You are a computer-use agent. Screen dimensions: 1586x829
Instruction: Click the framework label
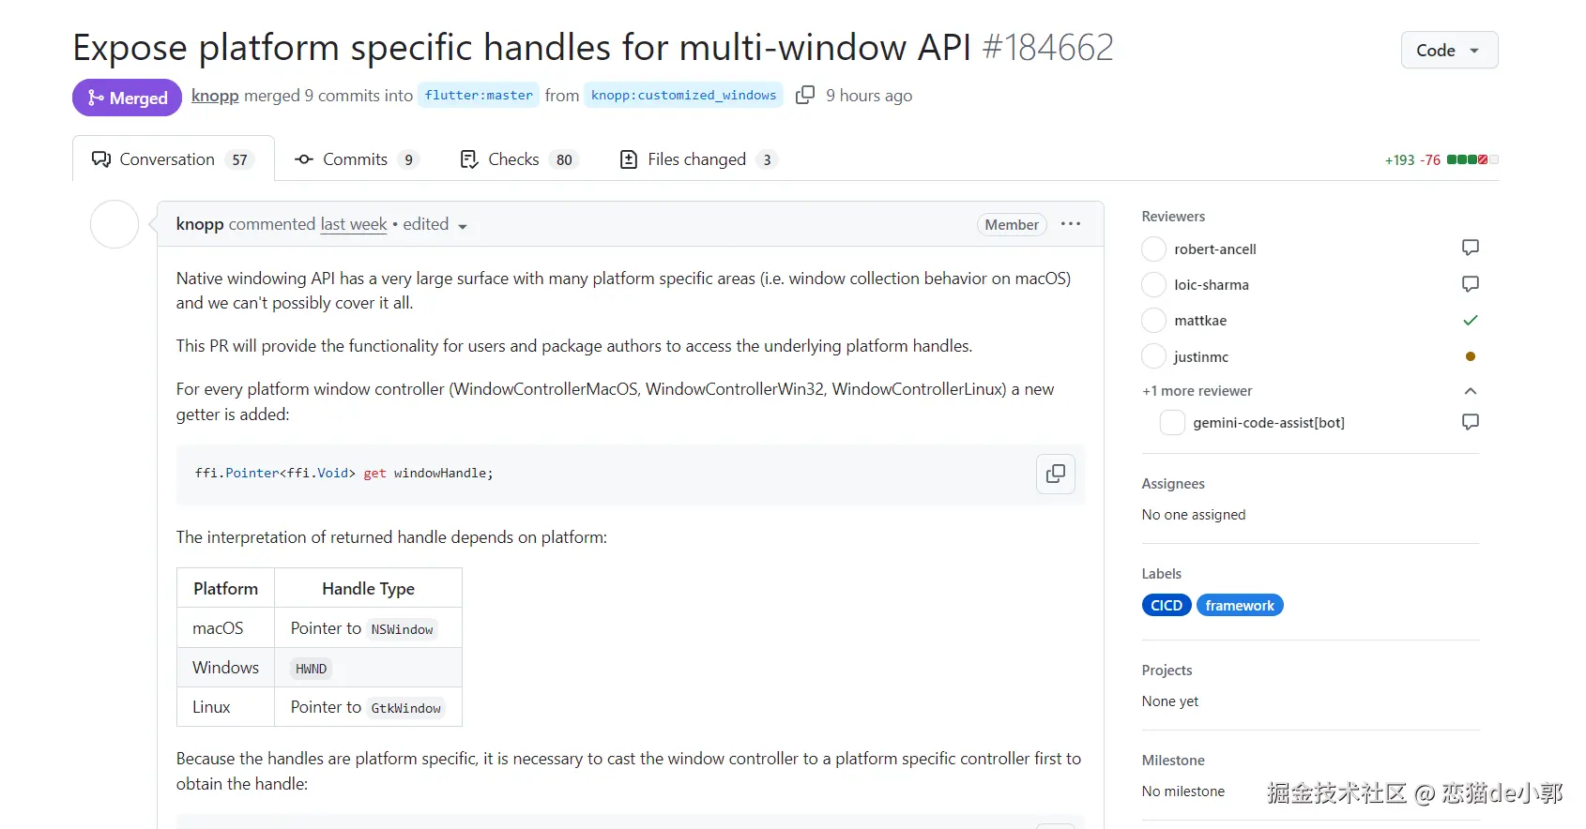1239,606
